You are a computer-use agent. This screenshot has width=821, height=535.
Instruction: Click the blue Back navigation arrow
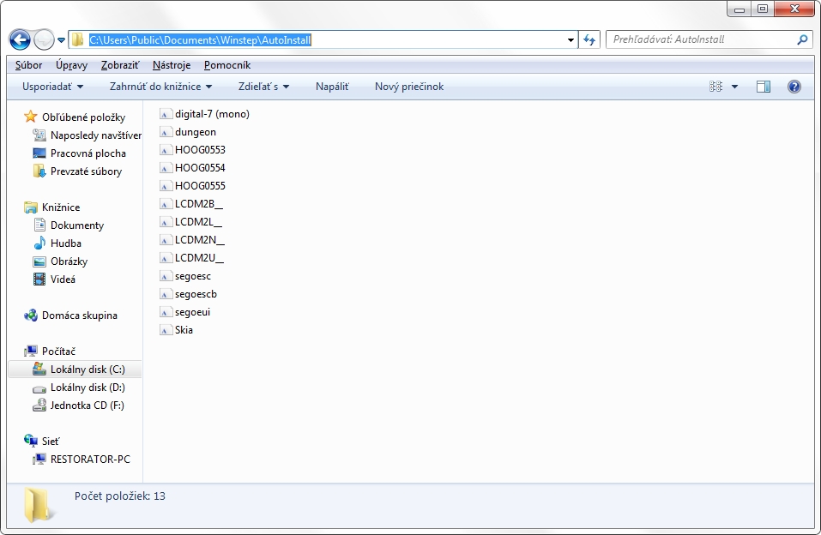pyautogui.click(x=20, y=39)
